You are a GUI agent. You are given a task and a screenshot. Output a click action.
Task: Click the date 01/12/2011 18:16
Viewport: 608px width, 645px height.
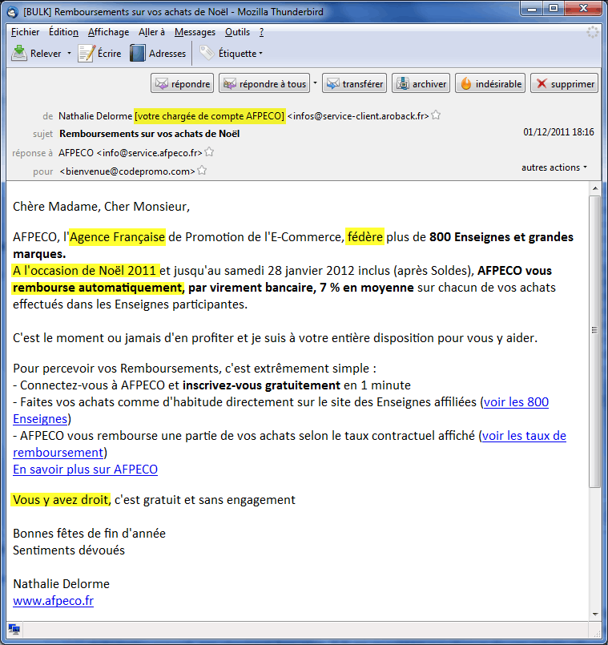(x=558, y=132)
